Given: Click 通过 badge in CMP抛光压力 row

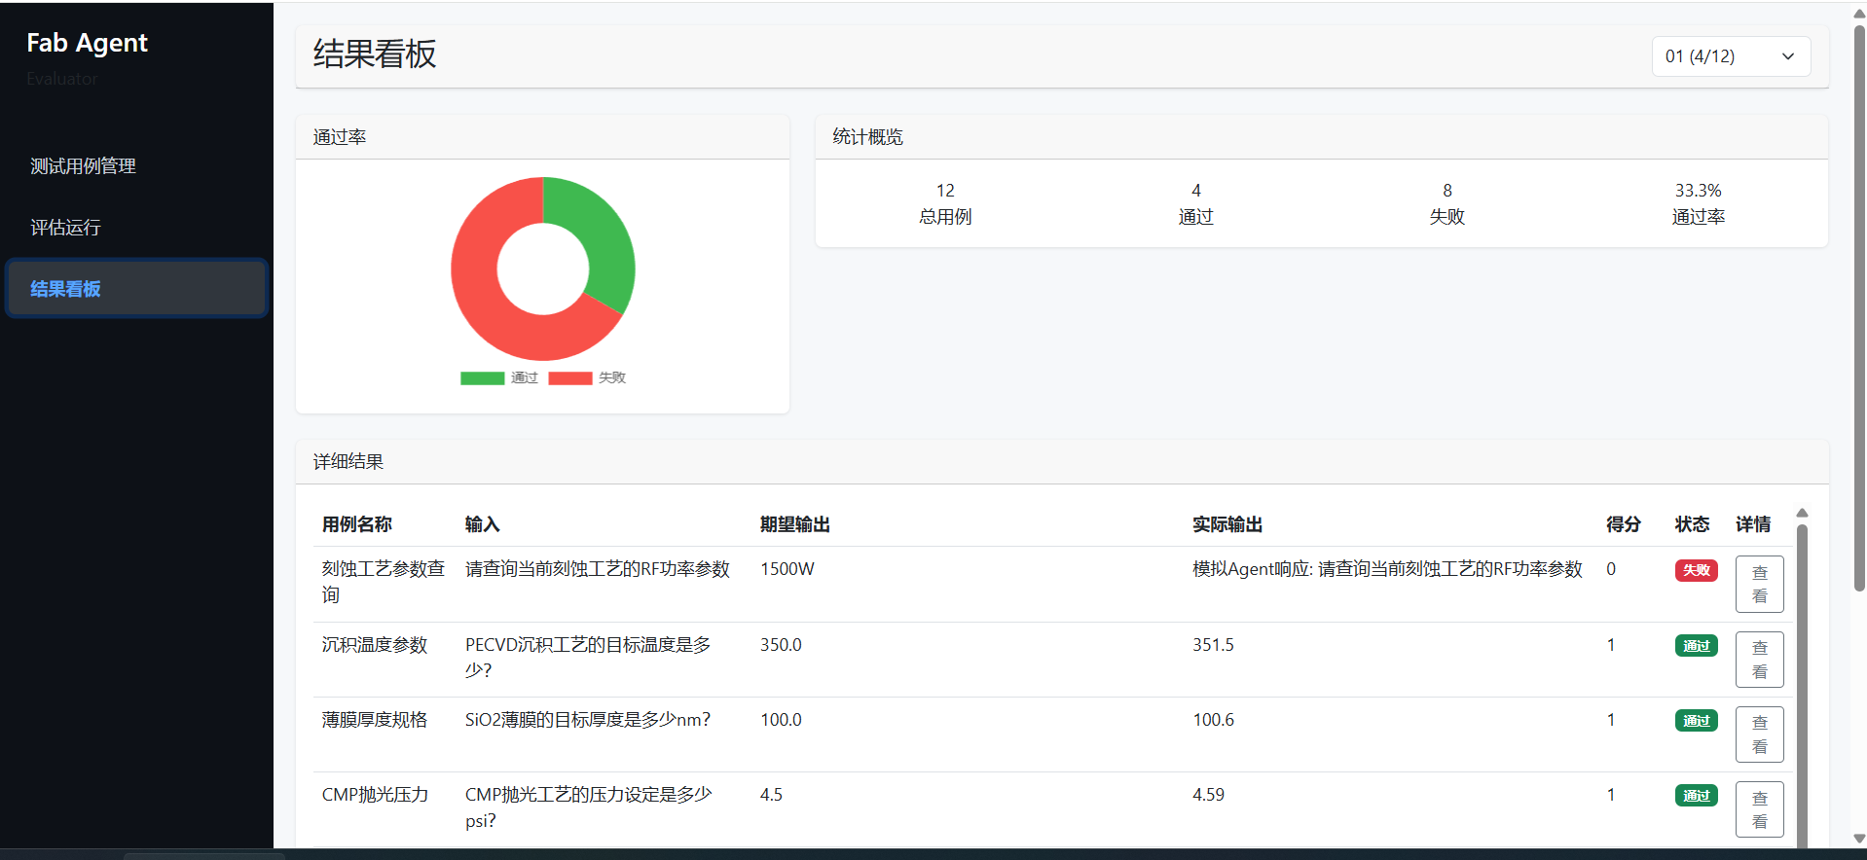Looking at the screenshot, I should coord(1696,796).
